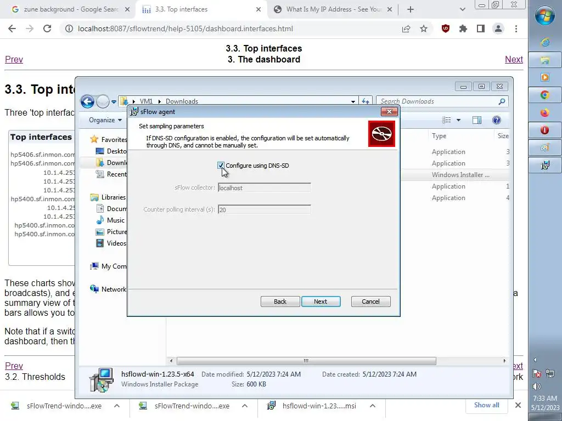The image size is (562, 421).
Task: Toggle Explorer preview pane icon
Action: click(x=477, y=120)
